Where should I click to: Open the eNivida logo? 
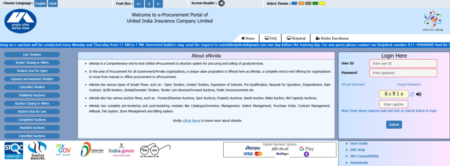pyautogui.click(x=432, y=21)
